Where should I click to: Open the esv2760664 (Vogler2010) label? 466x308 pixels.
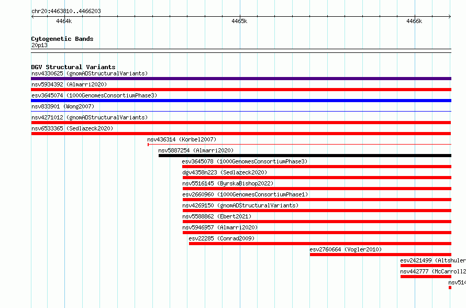[346, 249]
